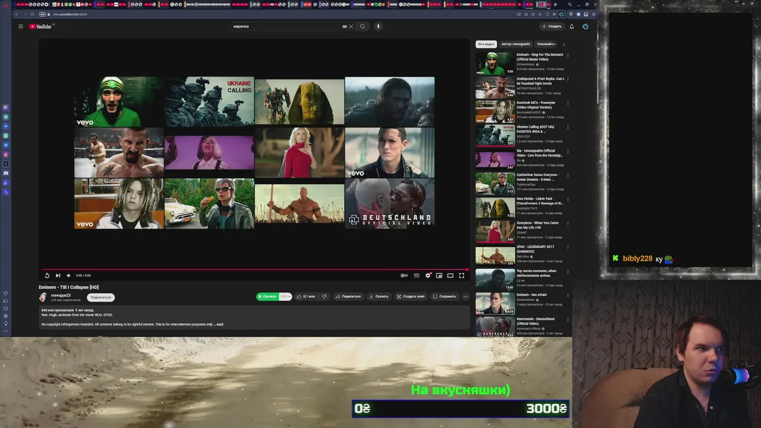Screen dimensions: 761x428
Task: Open 'Bomfunk MC's - Freestyler' recommended video
Action: (520, 111)
